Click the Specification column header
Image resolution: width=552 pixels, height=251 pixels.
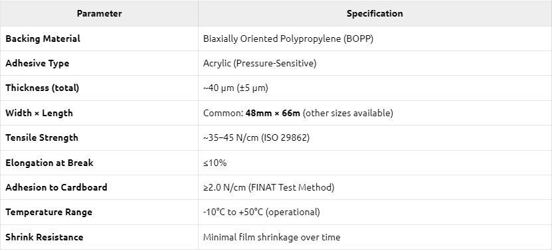pos(375,14)
